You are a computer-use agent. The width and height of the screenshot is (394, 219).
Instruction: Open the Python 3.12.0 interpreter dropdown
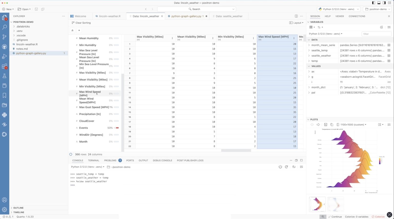(338, 9)
